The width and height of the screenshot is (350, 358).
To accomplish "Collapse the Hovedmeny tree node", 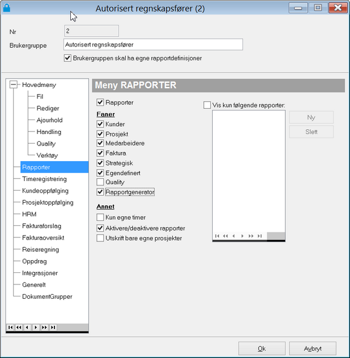I will 13,85.
